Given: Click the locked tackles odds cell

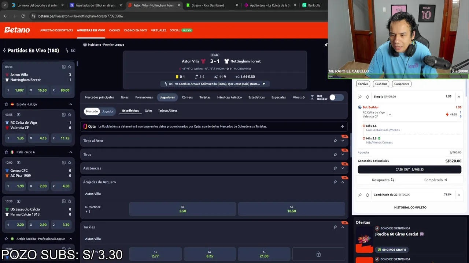Looking at the screenshot, I should 318,254.
